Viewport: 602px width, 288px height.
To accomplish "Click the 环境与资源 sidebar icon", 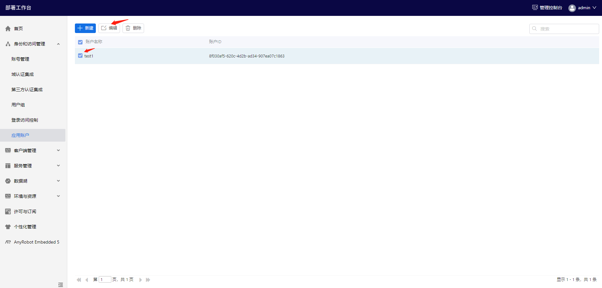I will click(x=8, y=196).
